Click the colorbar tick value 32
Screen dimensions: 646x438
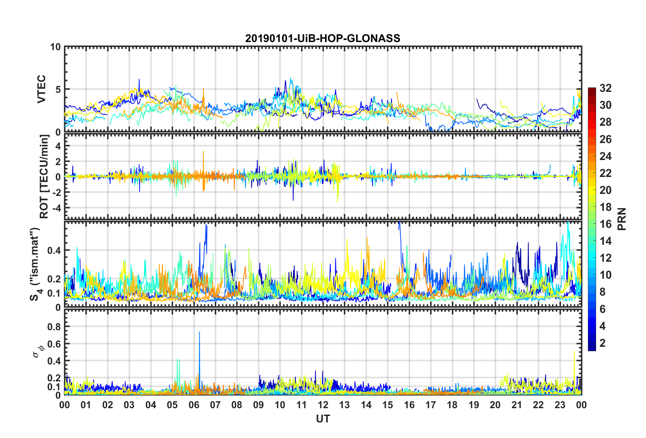click(606, 88)
